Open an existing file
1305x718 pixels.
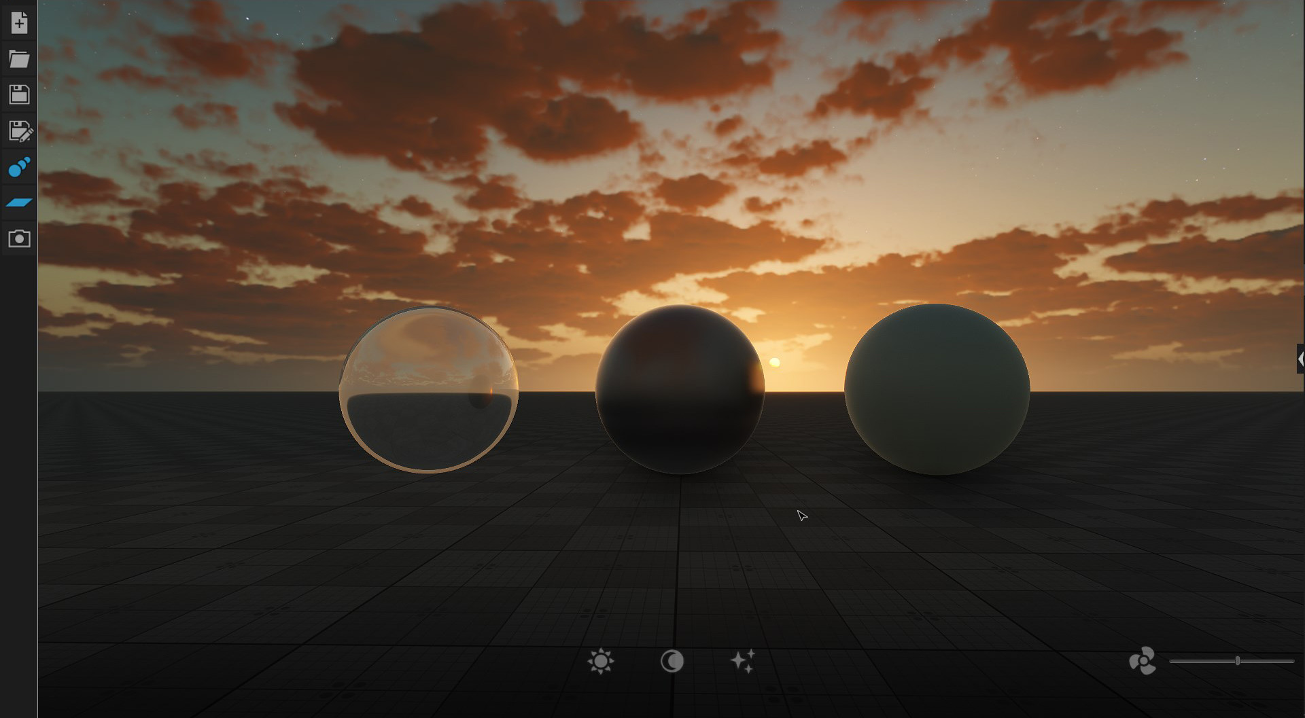pyautogui.click(x=18, y=59)
